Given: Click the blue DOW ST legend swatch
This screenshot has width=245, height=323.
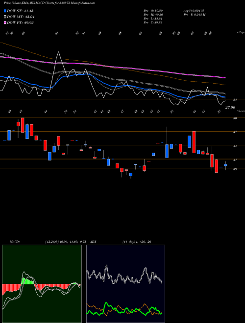Looking at the screenshot, I should tap(5, 11).
